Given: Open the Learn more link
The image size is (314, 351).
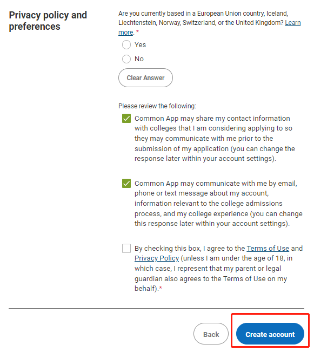Looking at the screenshot, I should click(292, 23).
